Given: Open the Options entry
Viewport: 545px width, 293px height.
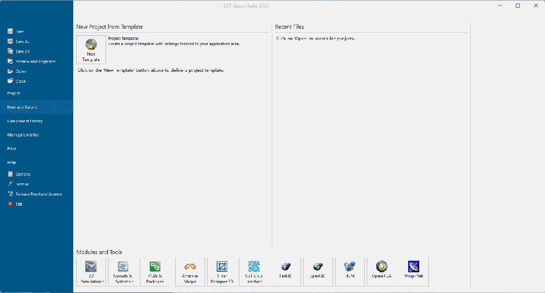Looking at the screenshot, I should [x=19, y=174].
